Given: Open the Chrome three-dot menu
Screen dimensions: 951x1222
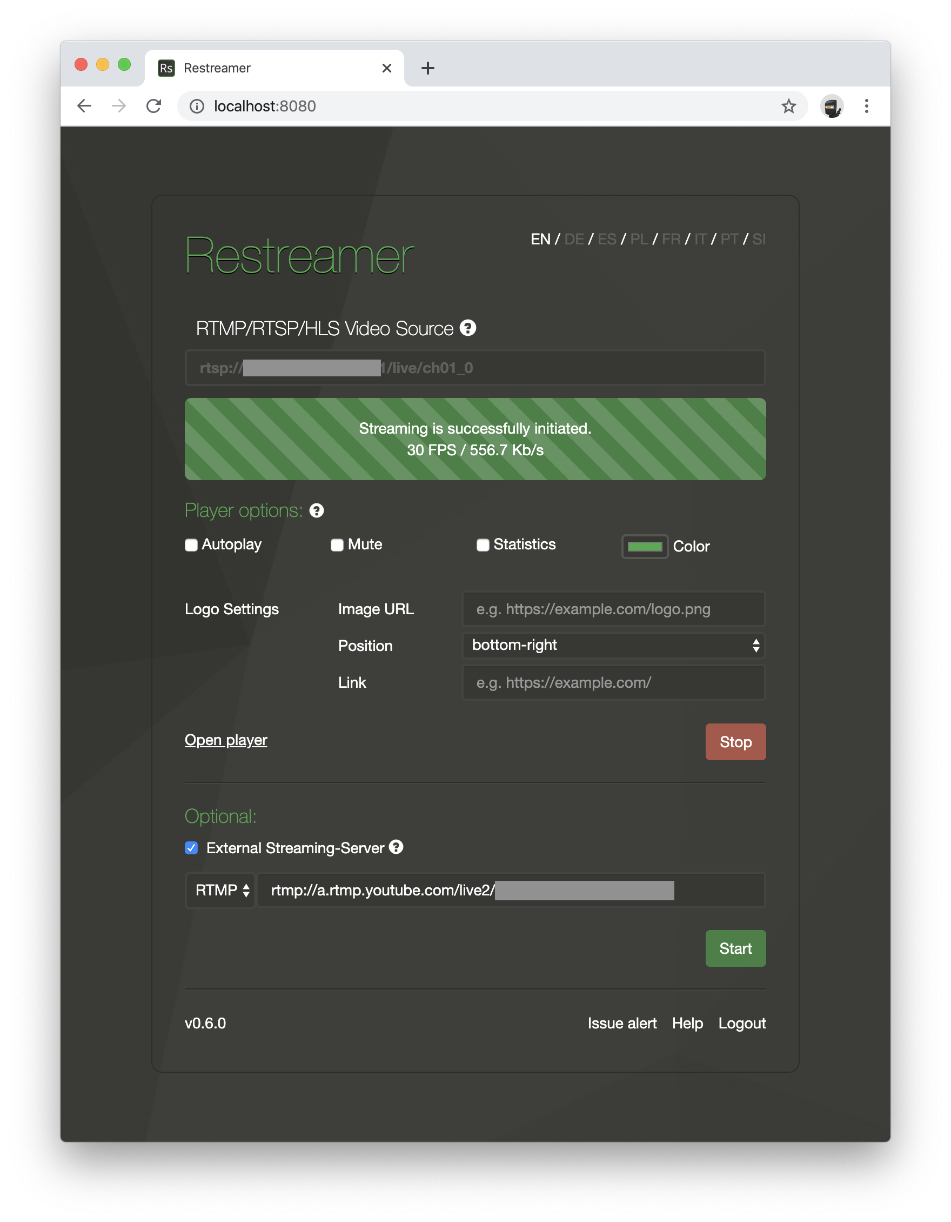Looking at the screenshot, I should coord(866,106).
